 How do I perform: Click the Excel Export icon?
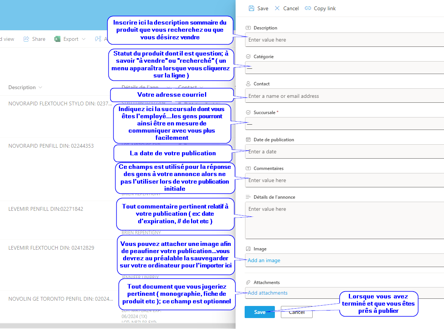[x=57, y=39]
